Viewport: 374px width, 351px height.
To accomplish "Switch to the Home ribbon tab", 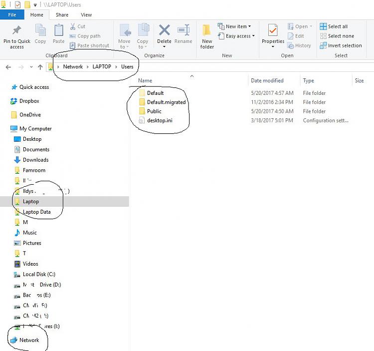I will click(x=37, y=15).
